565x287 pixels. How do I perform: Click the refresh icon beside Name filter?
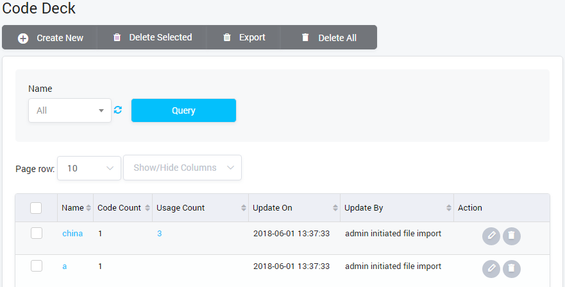(118, 110)
